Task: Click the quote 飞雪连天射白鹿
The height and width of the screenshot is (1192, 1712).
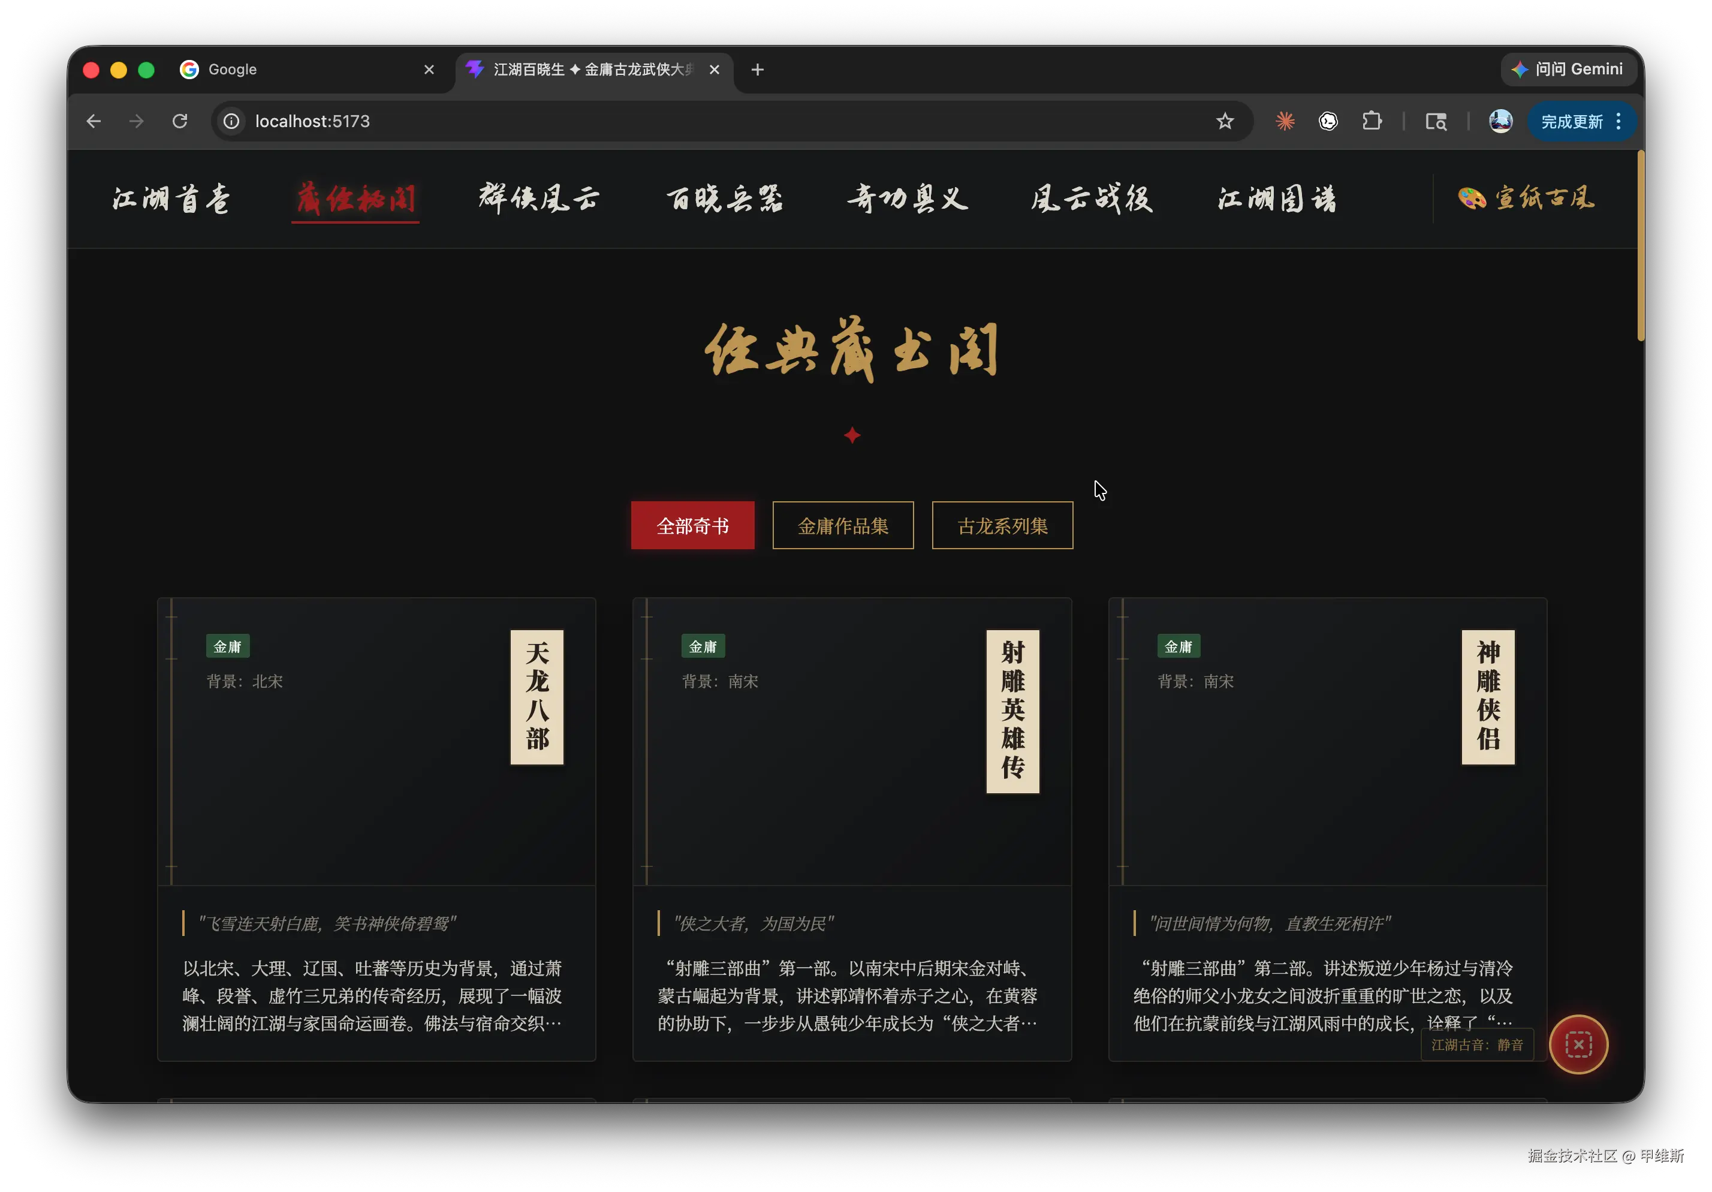Action: click(x=327, y=923)
